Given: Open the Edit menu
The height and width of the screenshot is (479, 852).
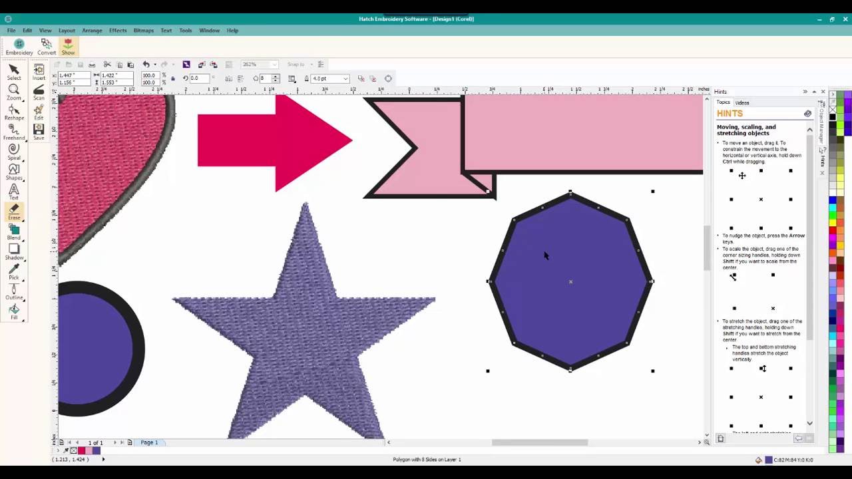Looking at the screenshot, I should [27, 31].
